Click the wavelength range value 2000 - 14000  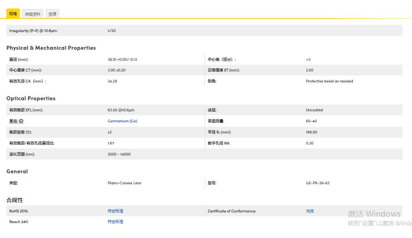coord(119,154)
